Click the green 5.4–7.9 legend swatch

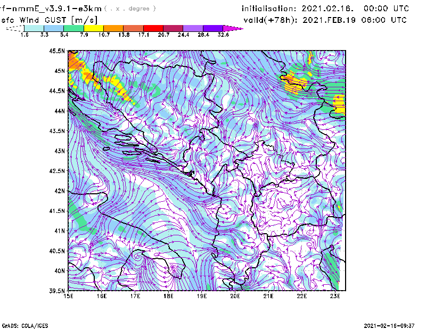point(73,28)
